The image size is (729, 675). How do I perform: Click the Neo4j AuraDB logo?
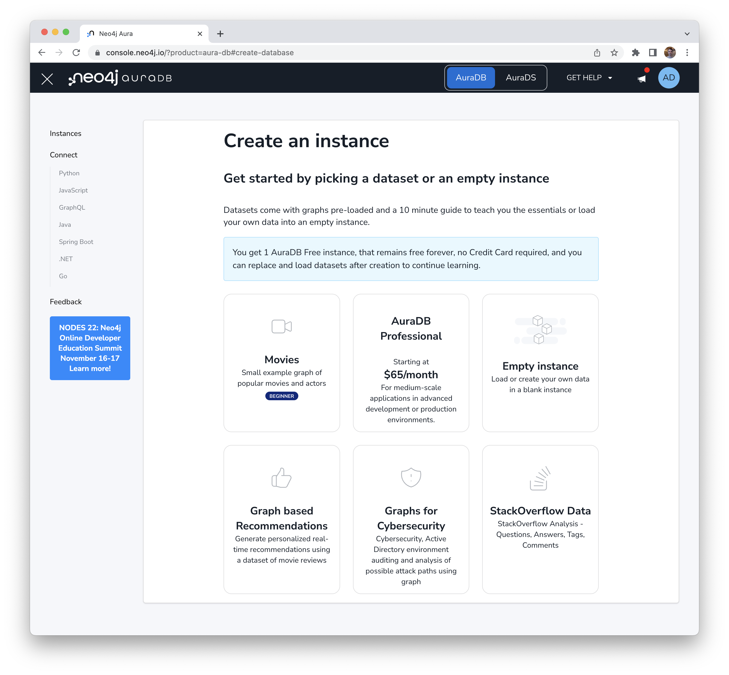121,78
